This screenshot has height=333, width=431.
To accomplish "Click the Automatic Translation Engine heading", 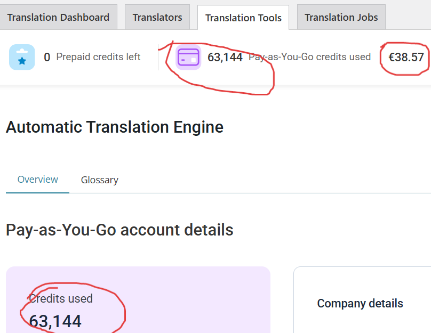I will click(114, 127).
